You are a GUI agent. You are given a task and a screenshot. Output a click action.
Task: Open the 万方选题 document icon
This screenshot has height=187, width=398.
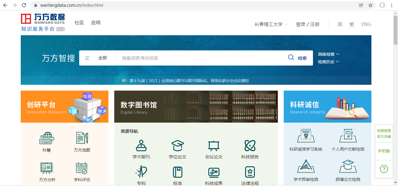point(82,138)
